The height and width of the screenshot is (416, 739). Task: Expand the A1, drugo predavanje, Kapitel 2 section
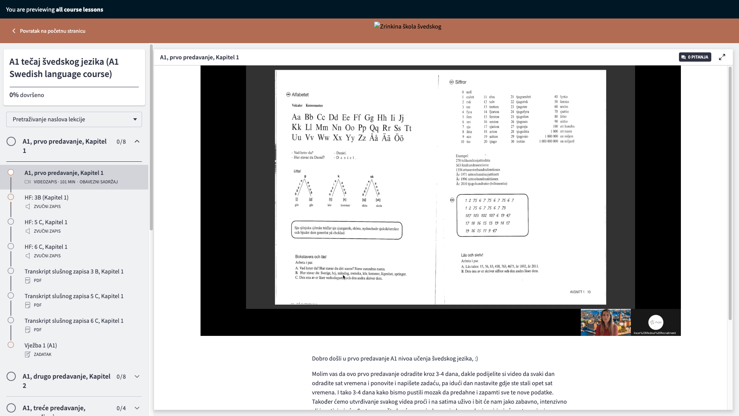pyautogui.click(x=137, y=376)
